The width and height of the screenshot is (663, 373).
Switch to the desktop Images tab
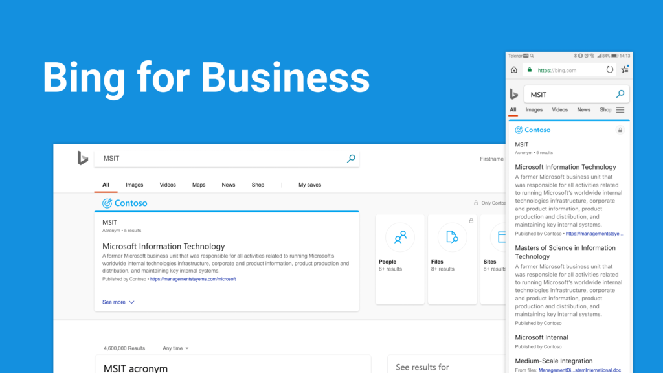click(135, 185)
